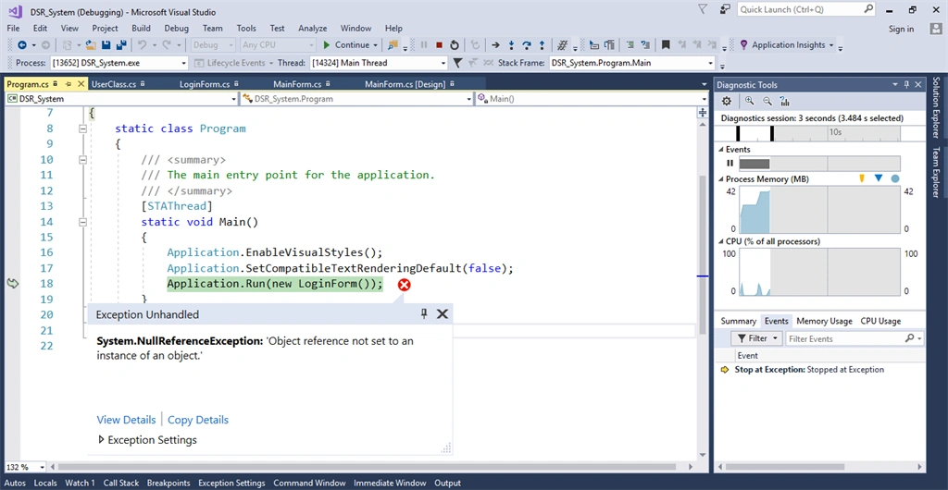Click the Step Over arrow icon
Image resolution: width=948 pixels, height=490 pixels.
(x=527, y=44)
